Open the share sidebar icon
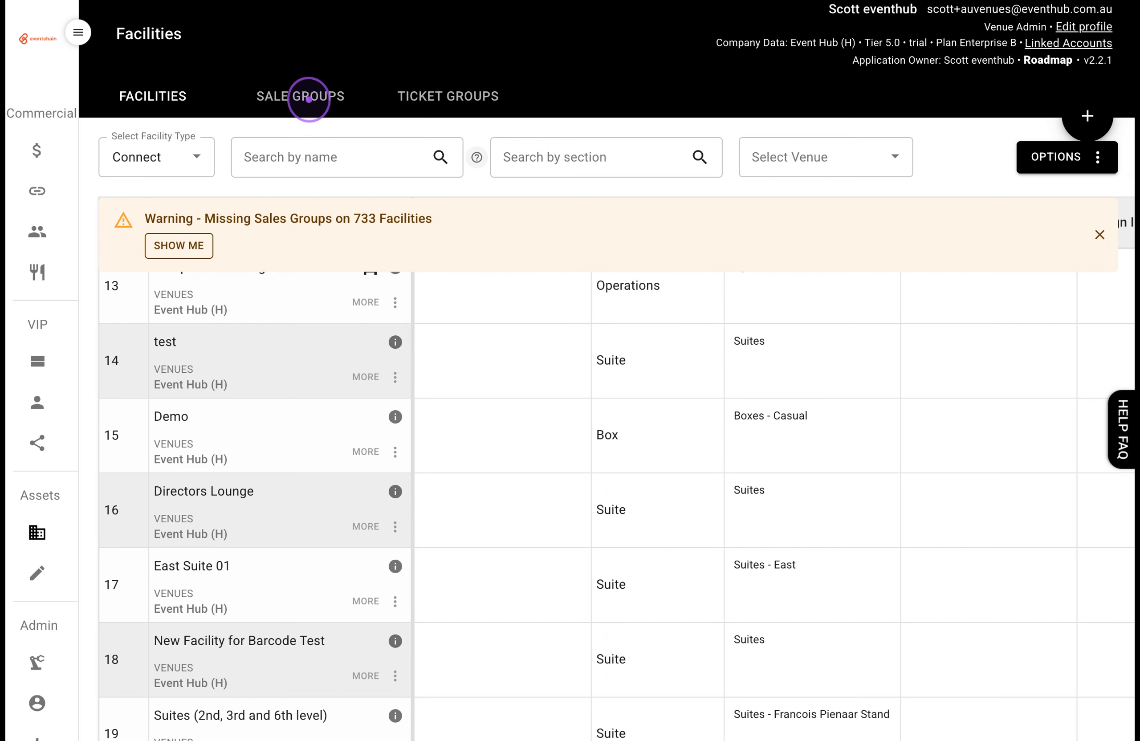The height and width of the screenshot is (741, 1140). pos(37,443)
